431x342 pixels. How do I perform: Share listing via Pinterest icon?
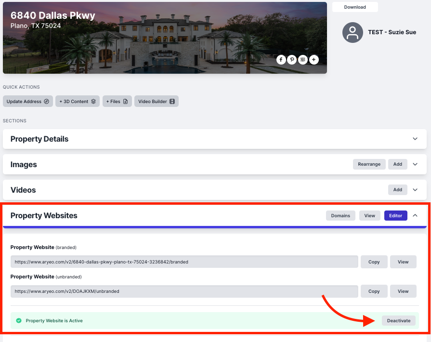pos(292,60)
